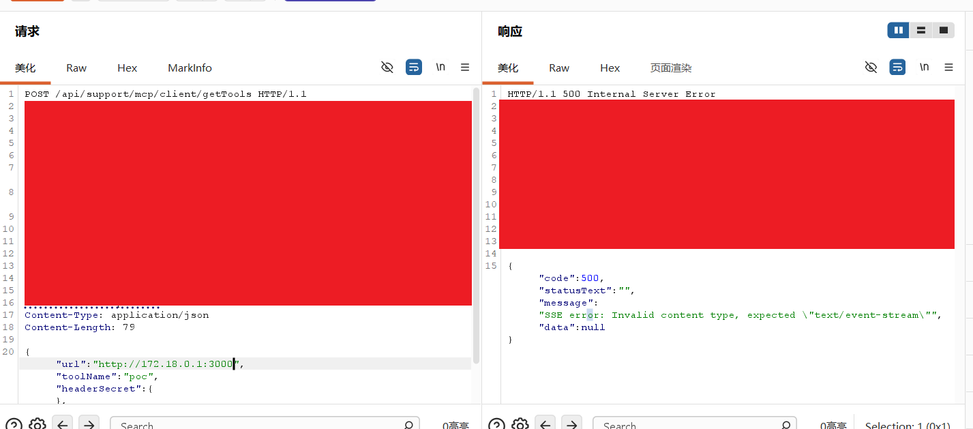Select the response 美化 tab
Image resolution: width=973 pixels, height=429 pixels.
coord(508,68)
